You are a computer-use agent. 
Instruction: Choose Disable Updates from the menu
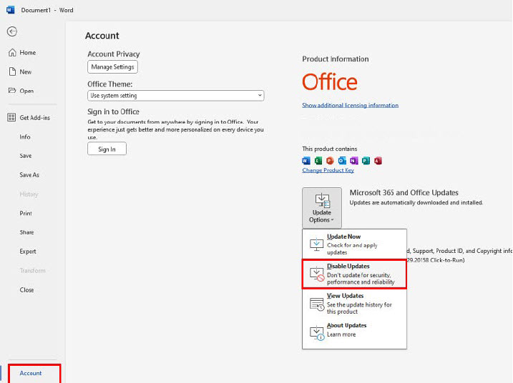[354, 274]
